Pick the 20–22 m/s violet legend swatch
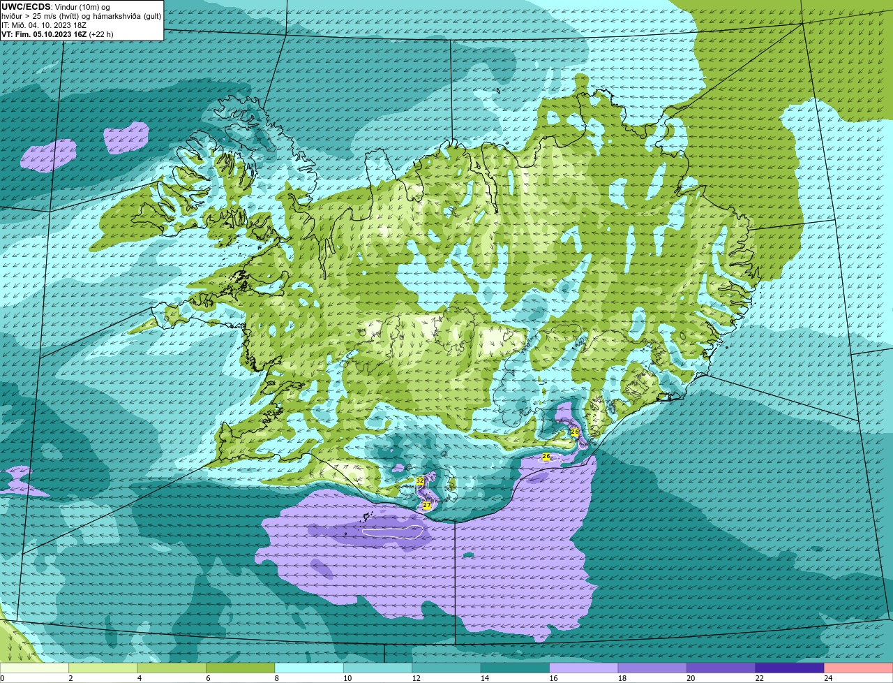The width and height of the screenshot is (893, 683). pyautogui.click(x=721, y=668)
